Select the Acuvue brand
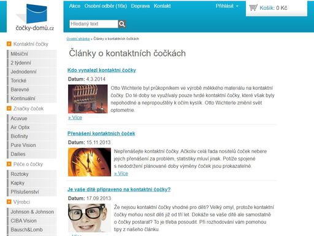 pyautogui.click(x=32, y=119)
